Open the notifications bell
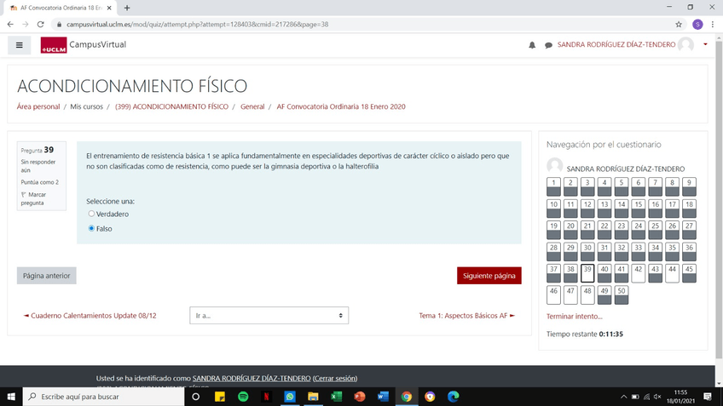The image size is (723, 406). point(532,45)
